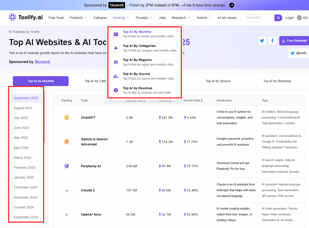Click the Free Download button
Viewport: 309px width, 228px height.
point(294,41)
